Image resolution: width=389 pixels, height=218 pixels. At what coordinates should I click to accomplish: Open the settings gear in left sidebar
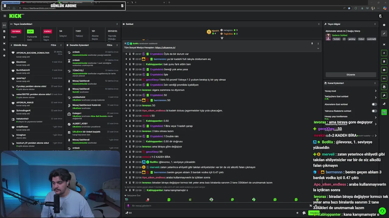[4, 56]
